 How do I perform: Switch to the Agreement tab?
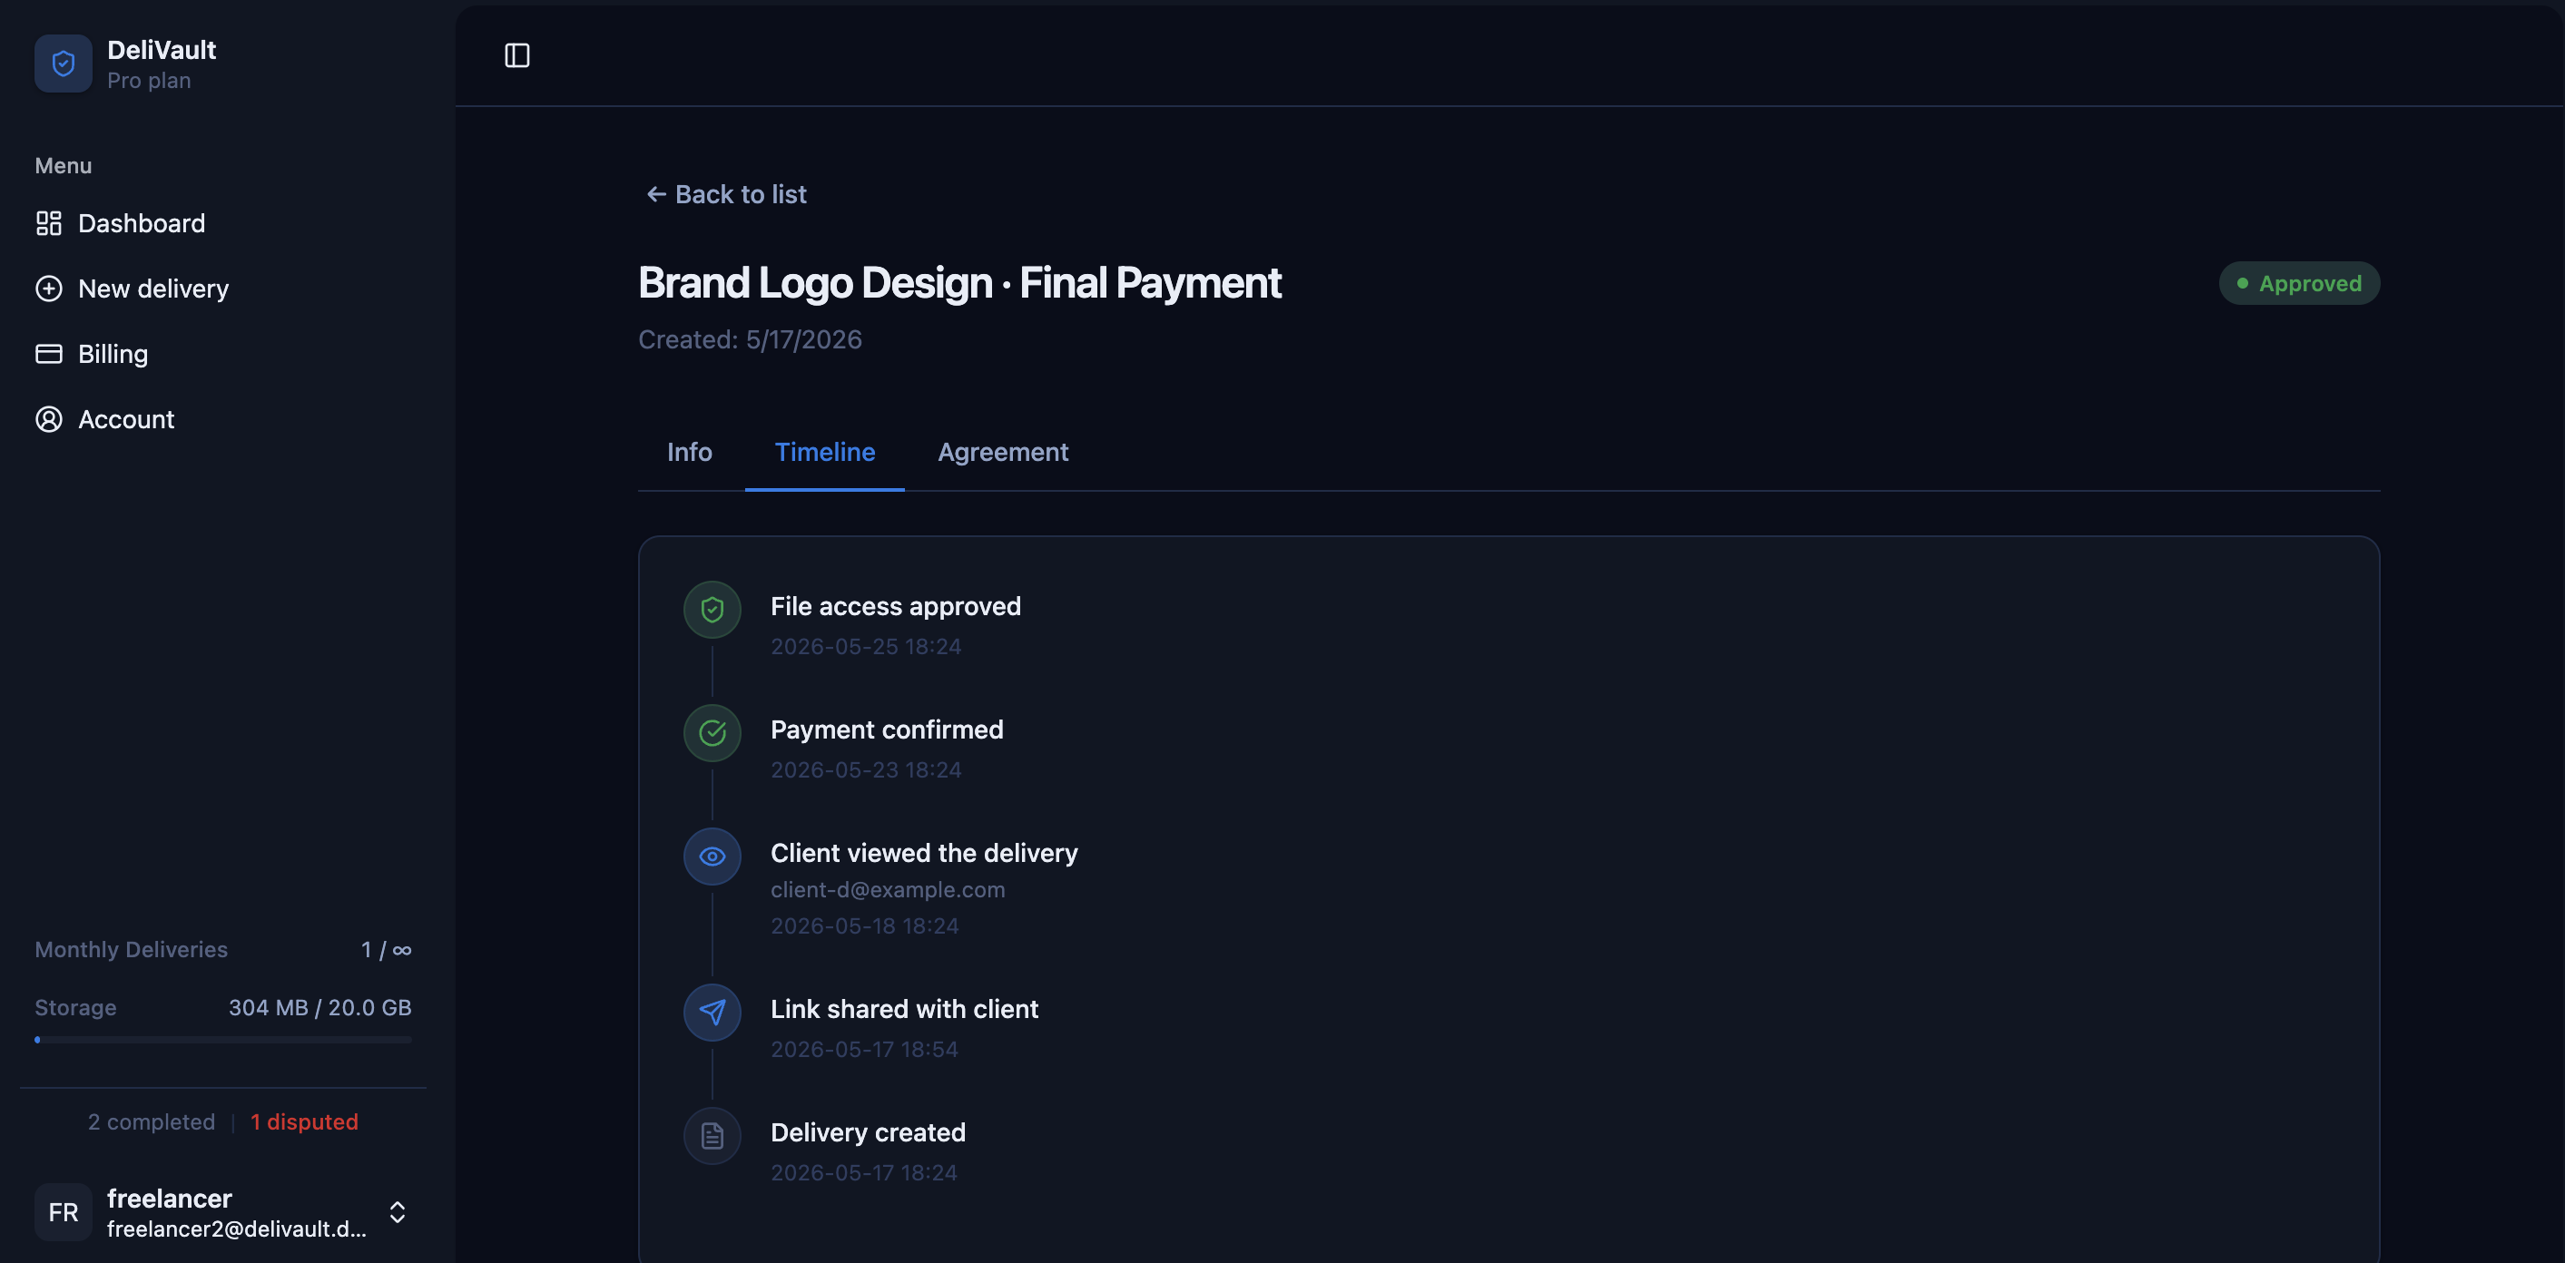point(1003,452)
